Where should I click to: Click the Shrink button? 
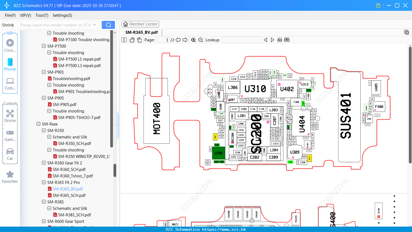[x=8, y=25]
